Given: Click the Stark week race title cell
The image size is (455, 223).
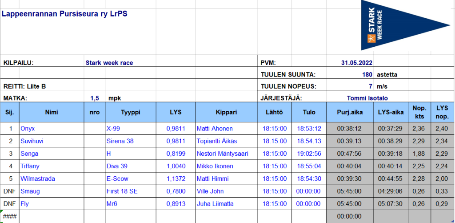Looking at the screenshot, I should coord(109,62).
